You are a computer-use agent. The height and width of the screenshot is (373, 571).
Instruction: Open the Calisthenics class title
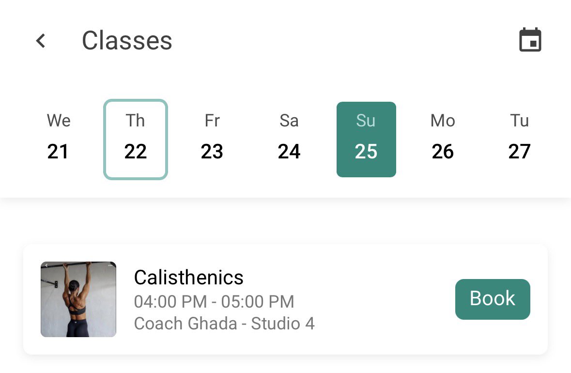click(188, 278)
